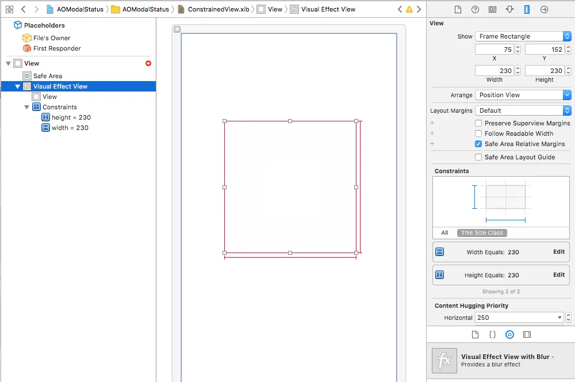Click the AOModalStatus folder in jump bar
575x382 pixels.
[140, 9]
